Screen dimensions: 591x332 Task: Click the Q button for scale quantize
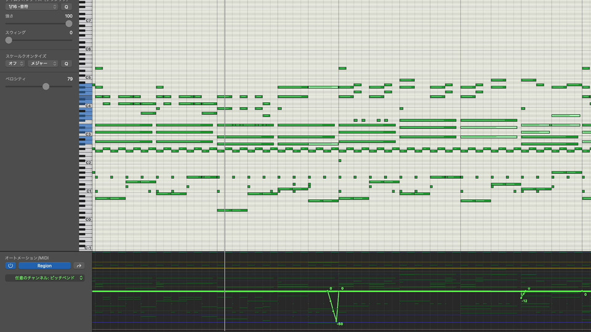[66, 63]
